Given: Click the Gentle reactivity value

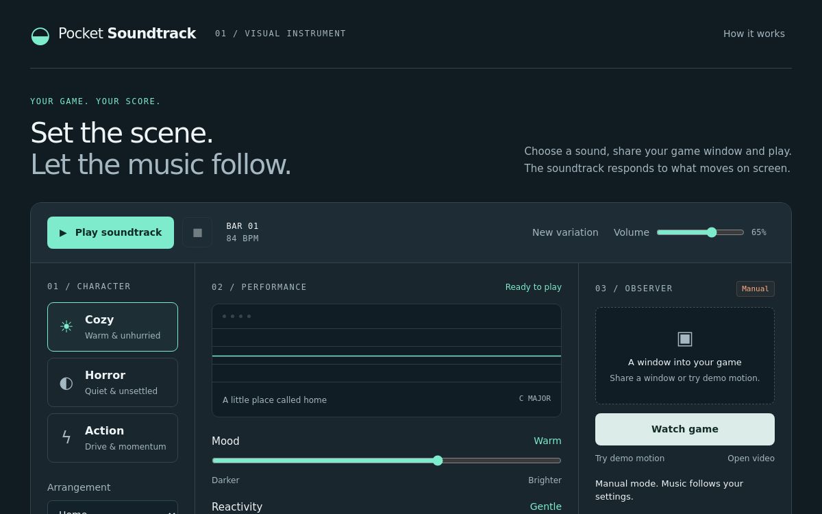Looking at the screenshot, I should 546,506.
